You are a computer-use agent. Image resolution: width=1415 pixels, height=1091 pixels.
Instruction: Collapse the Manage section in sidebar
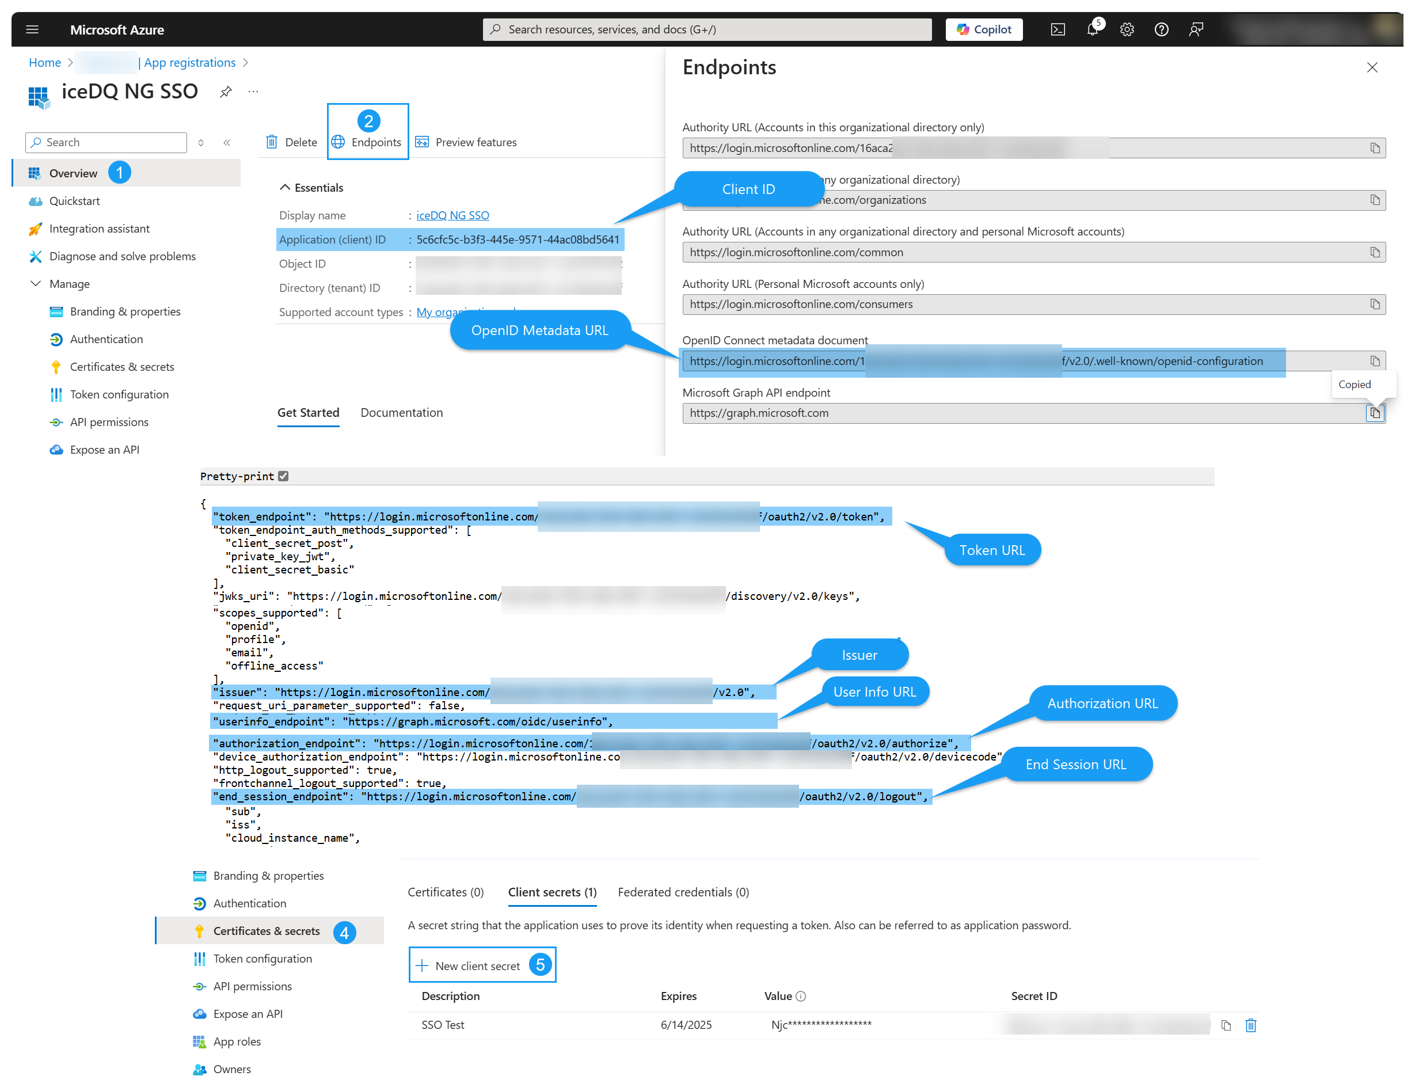36,283
